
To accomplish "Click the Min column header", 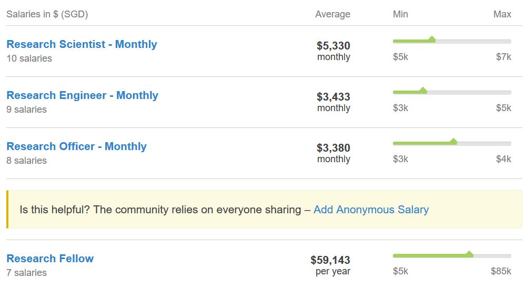I will 400,14.
